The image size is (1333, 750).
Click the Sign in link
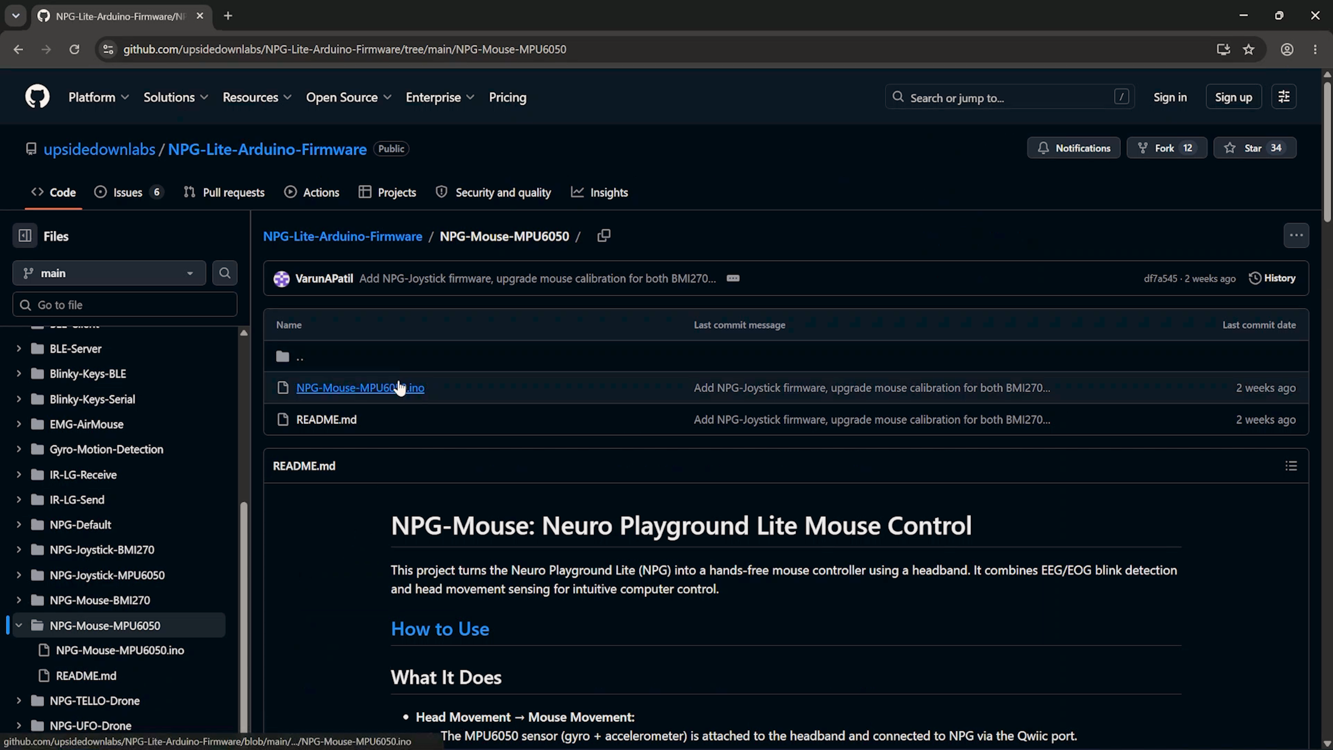point(1170,97)
